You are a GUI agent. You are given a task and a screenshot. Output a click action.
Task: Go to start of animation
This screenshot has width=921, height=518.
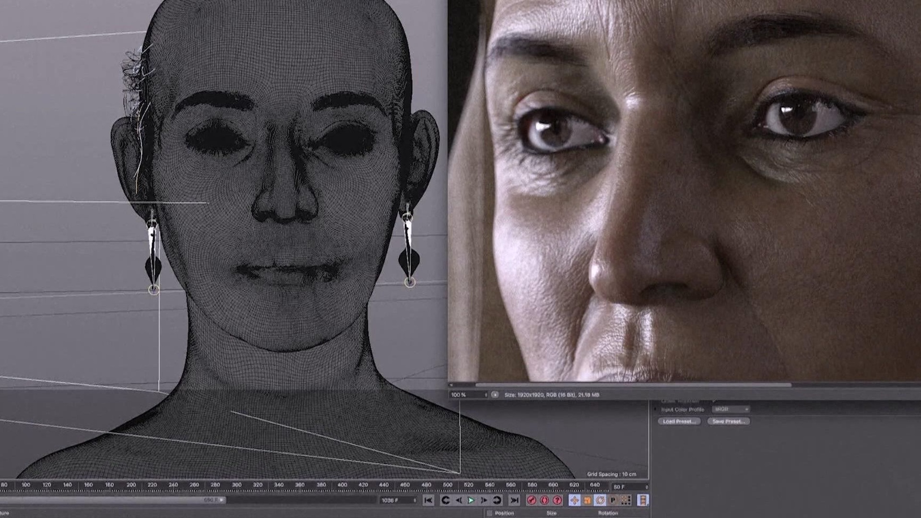click(428, 500)
